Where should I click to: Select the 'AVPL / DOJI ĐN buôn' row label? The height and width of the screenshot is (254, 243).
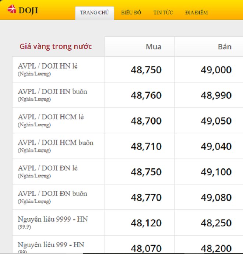53,194
